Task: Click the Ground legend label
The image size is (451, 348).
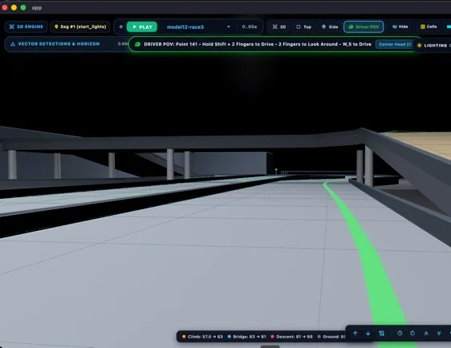Action: click(334, 337)
